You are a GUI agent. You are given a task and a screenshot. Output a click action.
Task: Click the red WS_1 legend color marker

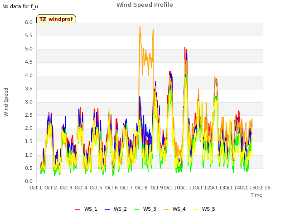click(77, 210)
